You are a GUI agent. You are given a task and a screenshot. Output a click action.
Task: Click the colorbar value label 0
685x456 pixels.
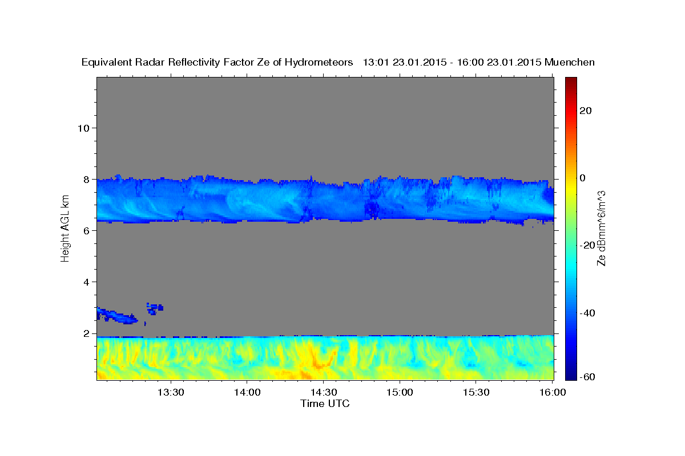pyautogui.click(x=583, y=178)
